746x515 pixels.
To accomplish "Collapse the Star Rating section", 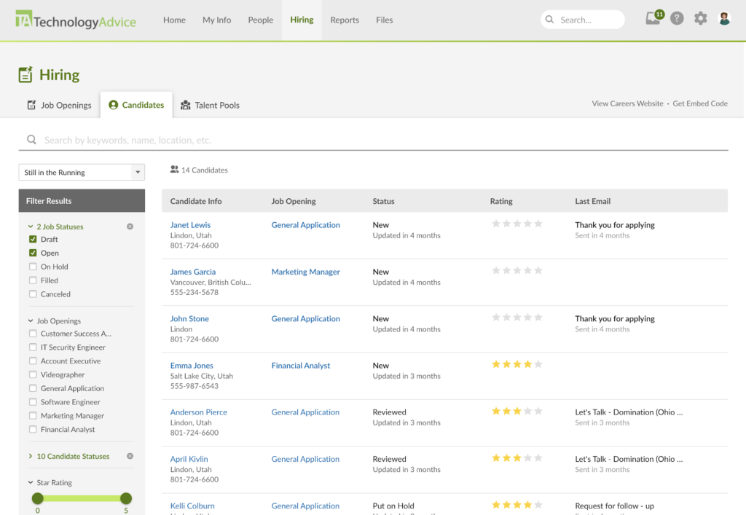I will pos(31,482).
